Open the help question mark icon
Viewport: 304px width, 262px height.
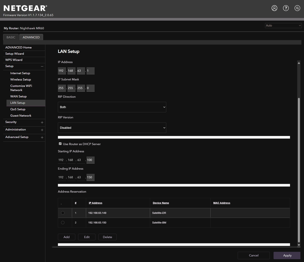pos(286,8)
